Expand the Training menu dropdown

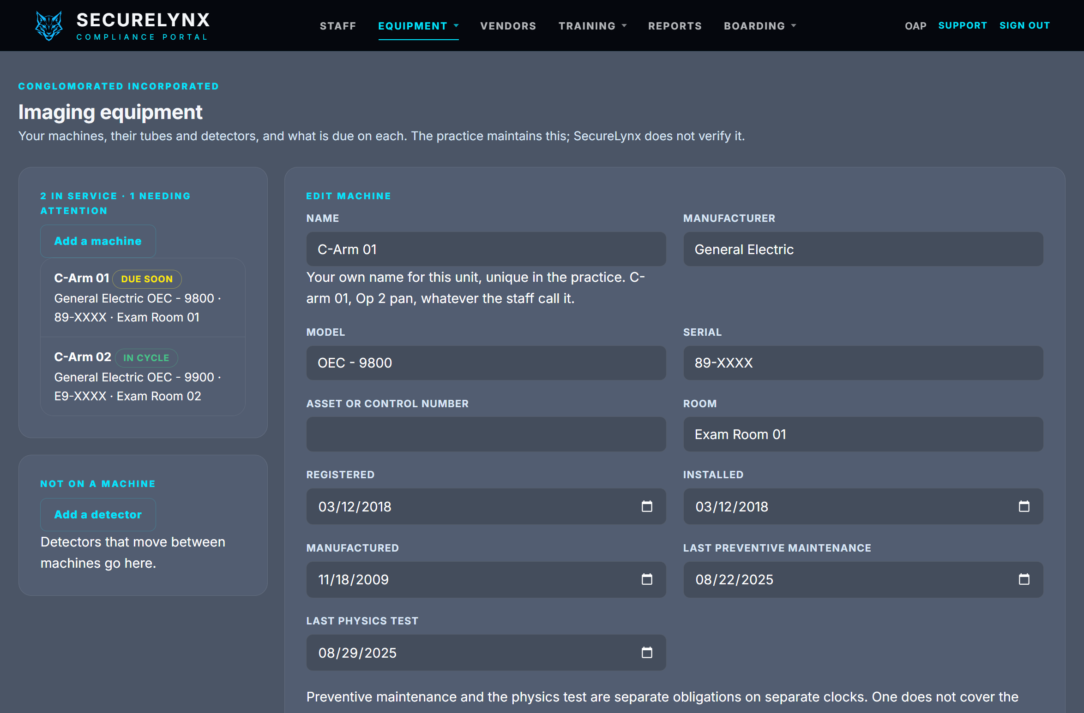(x=592, y=26)
